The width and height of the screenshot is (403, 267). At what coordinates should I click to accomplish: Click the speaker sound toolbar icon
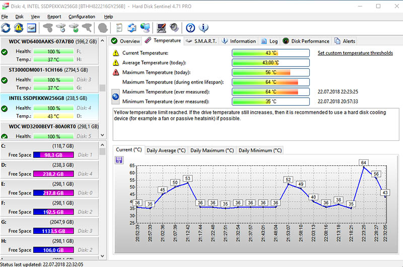click(x=174, y=28)
